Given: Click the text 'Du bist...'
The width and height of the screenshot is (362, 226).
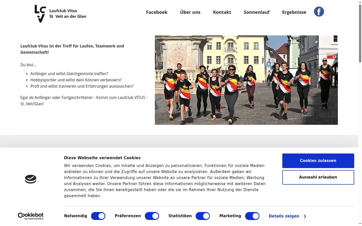Looking at the screenshot, I should (x=28, y=65).
